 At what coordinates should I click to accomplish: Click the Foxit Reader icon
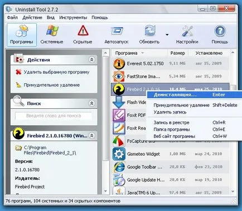119,128
